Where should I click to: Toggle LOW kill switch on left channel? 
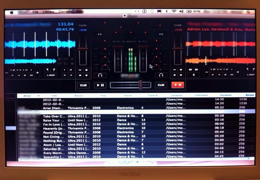pos(96,68)
